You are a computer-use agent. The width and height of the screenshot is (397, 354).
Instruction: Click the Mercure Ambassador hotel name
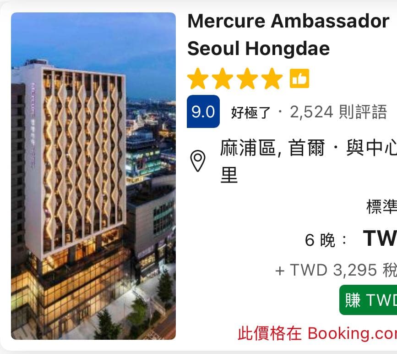pyautogui.click(x=288, y=21)
